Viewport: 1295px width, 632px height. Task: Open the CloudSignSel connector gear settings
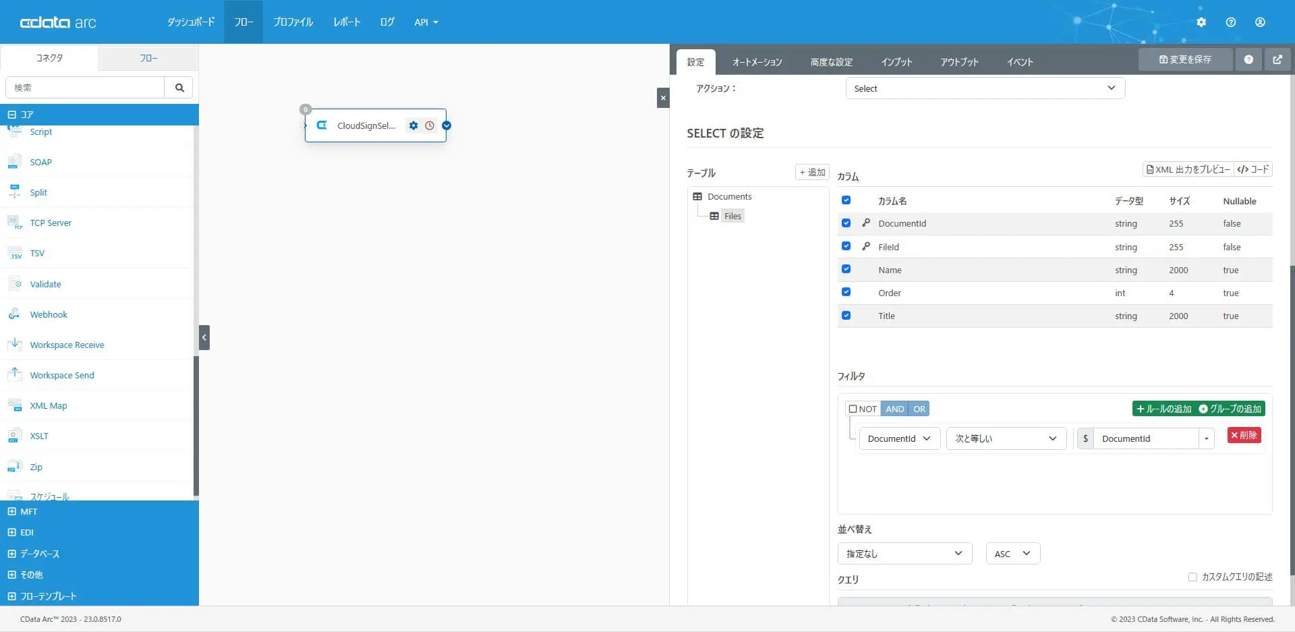[x=413, y=125]
